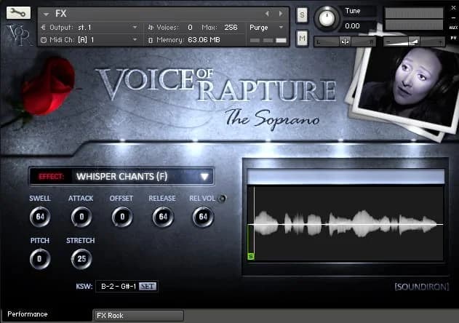Viewport: 459px width, 323px height.
Task: Click the OFFSET knob
Action: (122, 217)
